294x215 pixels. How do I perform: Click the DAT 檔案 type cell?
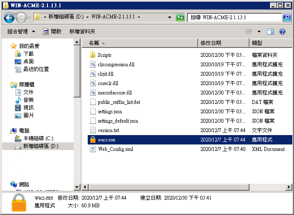(262, 102)
